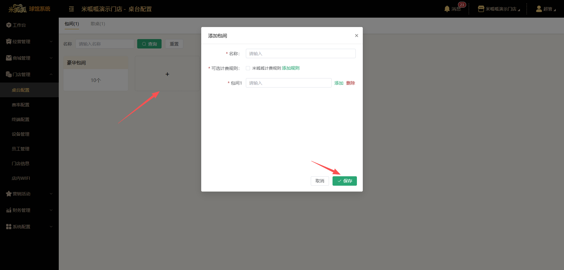Expand the 经营管理 menu

click(29, 42)
